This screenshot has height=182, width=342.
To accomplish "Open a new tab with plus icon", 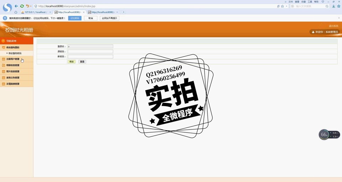I will pyautogui.click(x=124, y=12).
